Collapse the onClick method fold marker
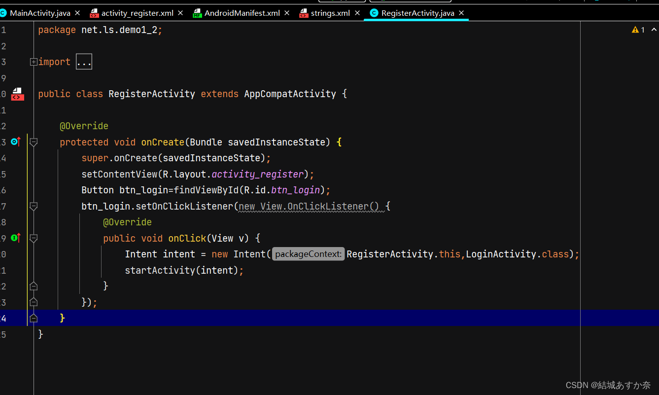Image resolution: width=659 pixels, height=395 pixels. (x=34, y=238)
